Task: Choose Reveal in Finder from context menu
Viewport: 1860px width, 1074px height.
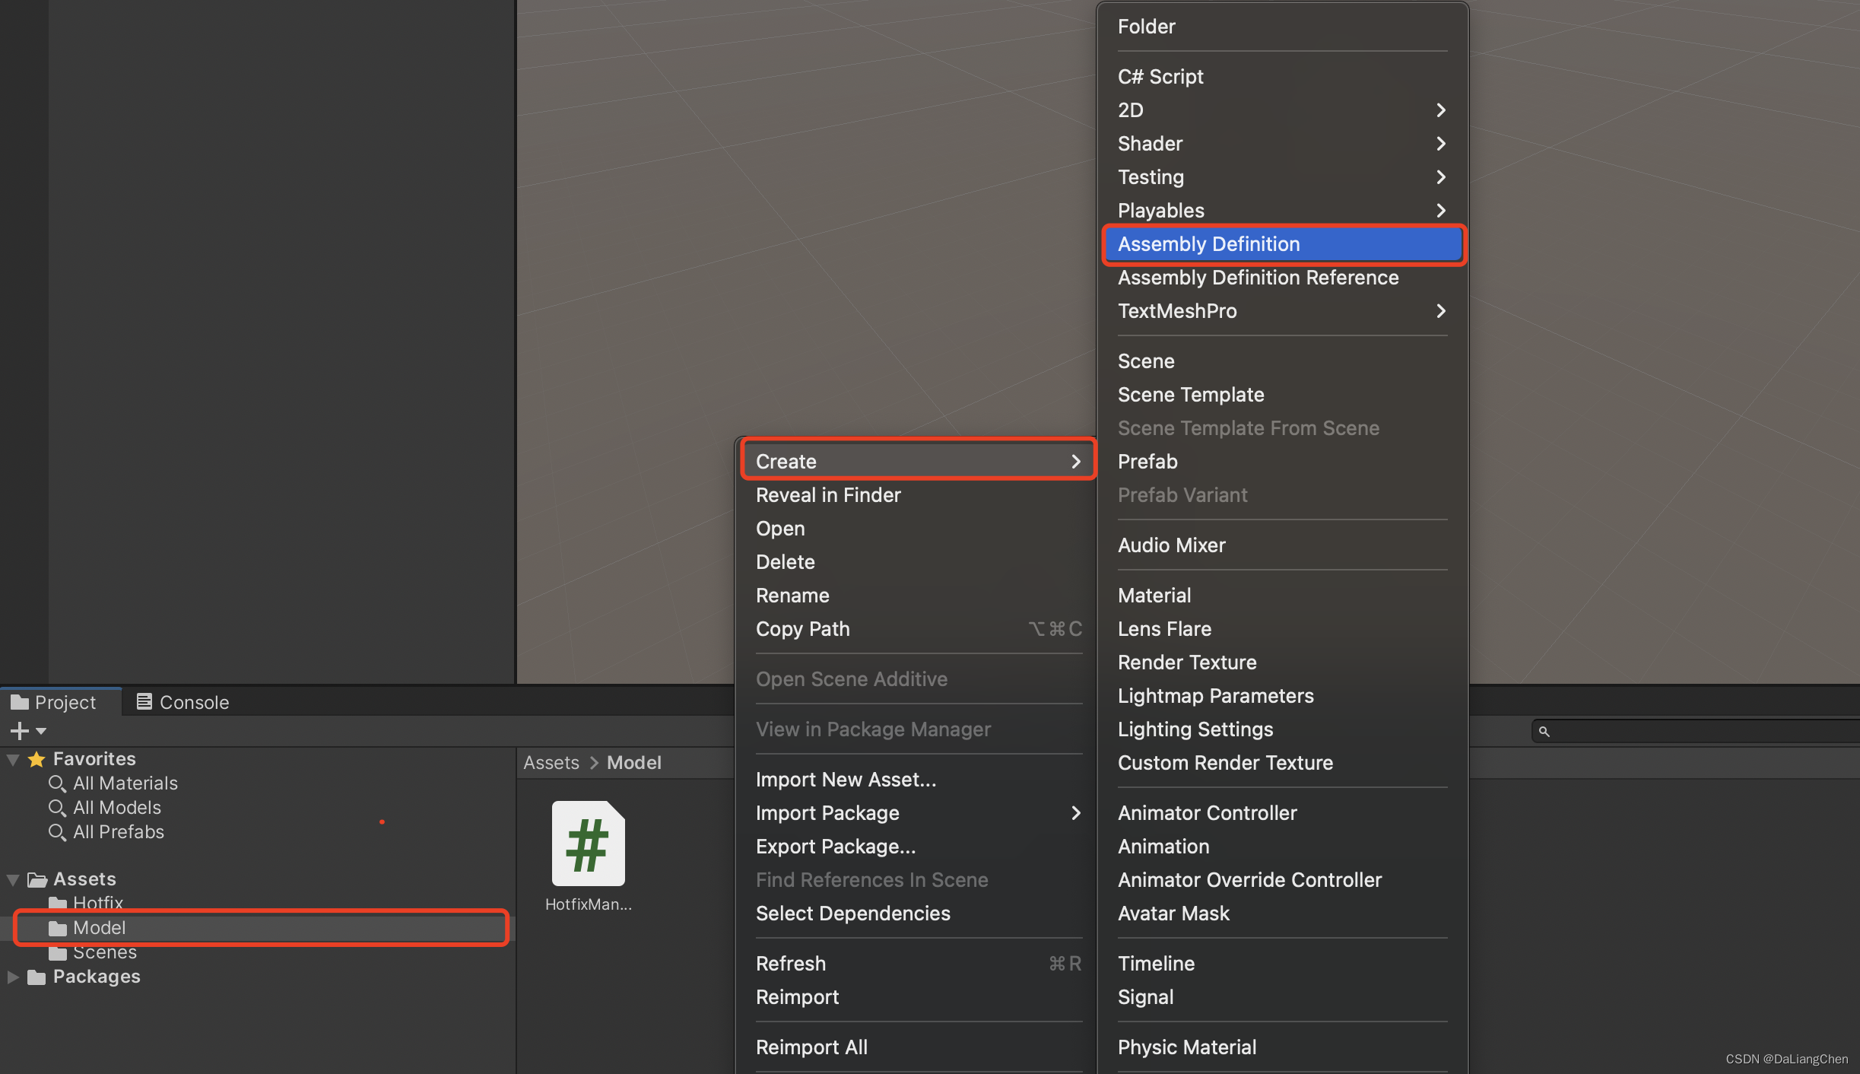Action: [827, 495]
